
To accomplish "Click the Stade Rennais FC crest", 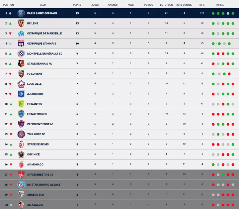I will coord(21,64).
